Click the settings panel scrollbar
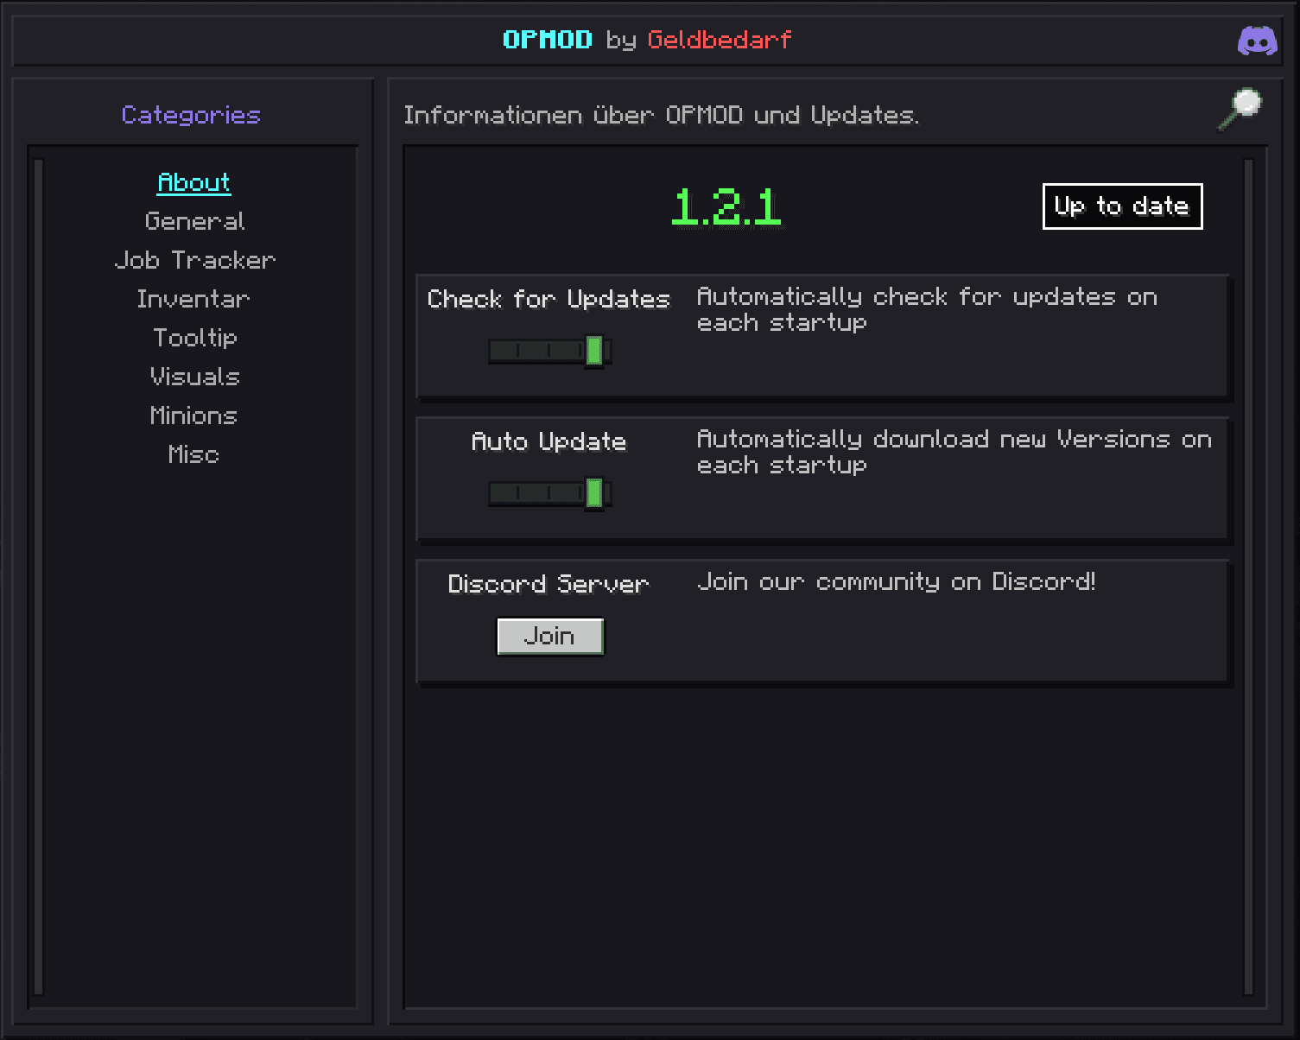The image size is (1300, 1040). 1248,576
